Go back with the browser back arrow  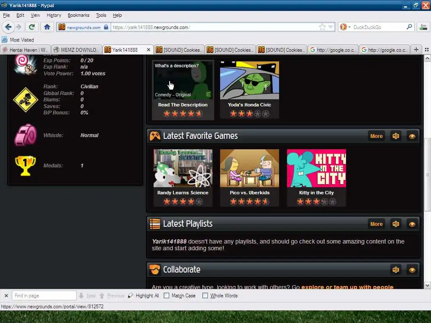pos(8,27)
